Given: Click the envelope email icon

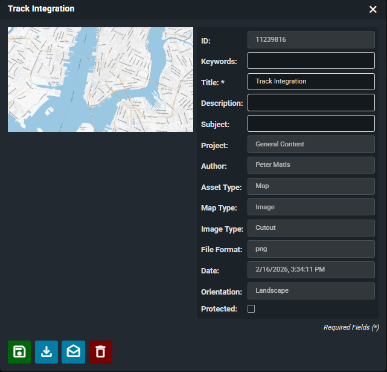Looking at the screenshot, I should pos(73,352).
